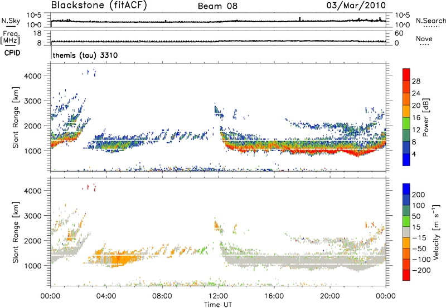Select the 16:00 time tick label

tap(274, 296)
